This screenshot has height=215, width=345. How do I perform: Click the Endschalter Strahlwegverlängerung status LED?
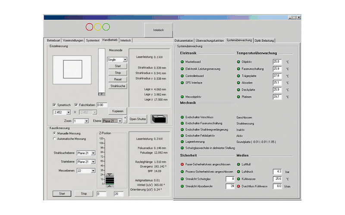[x=182, y=130]
